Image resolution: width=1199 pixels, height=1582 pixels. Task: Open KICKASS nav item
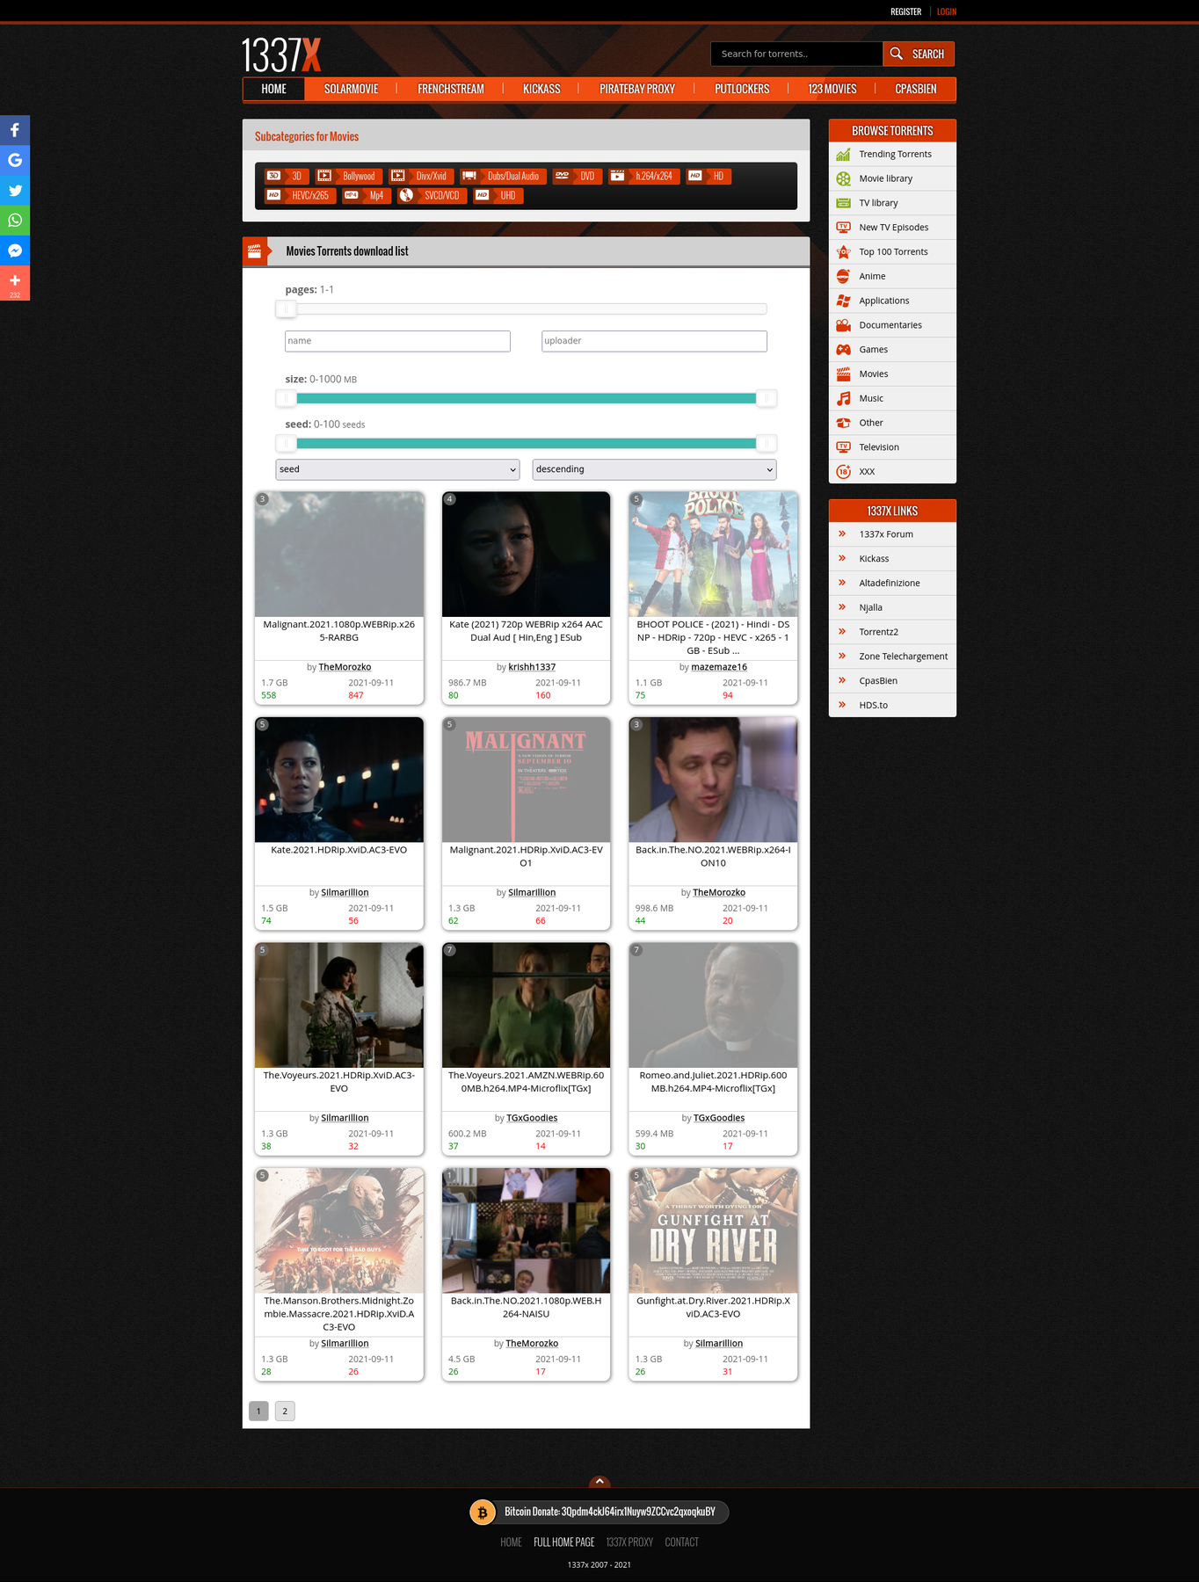pyautogui.click(x=541, y=89)
